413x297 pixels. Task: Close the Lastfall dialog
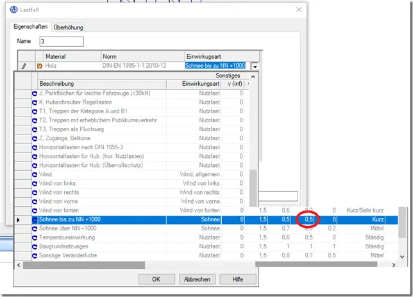299,10
